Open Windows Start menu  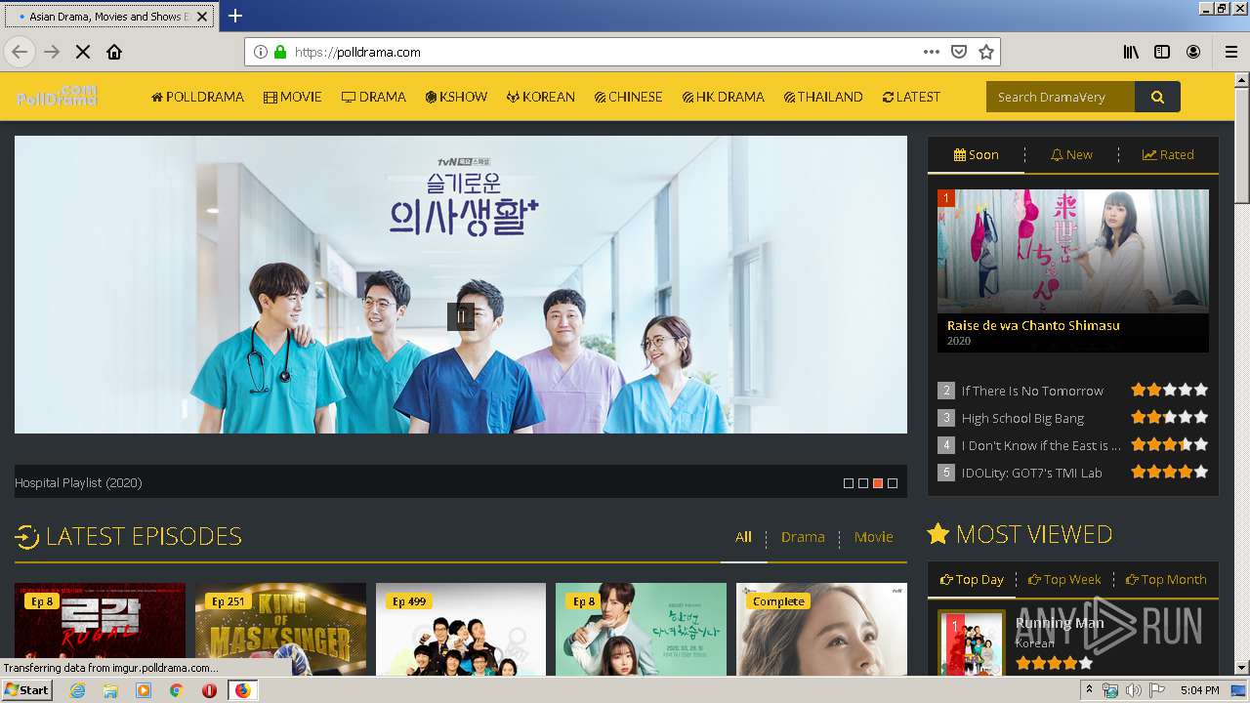point(26,689)
